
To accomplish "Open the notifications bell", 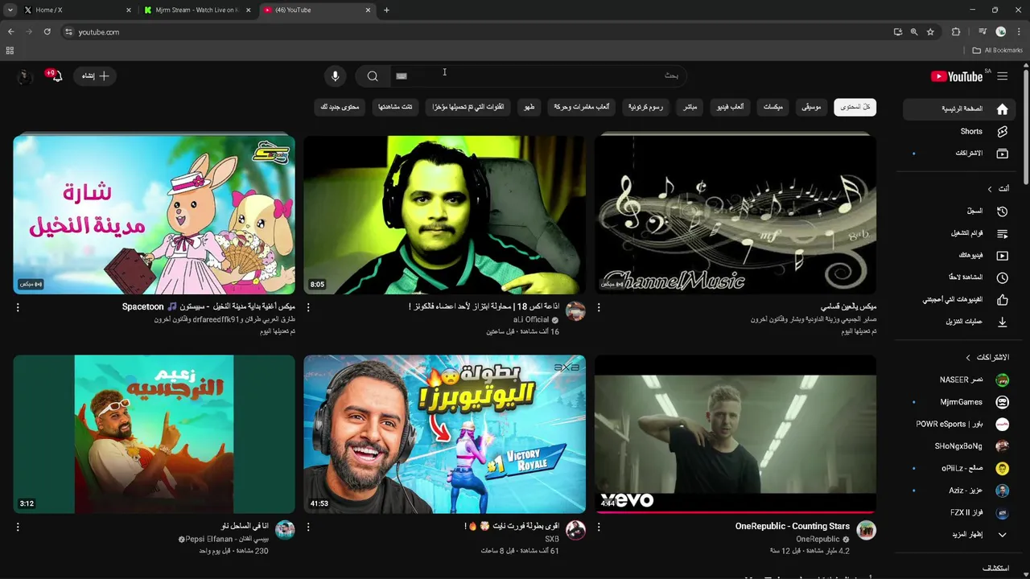I will [x=56, y=76].
